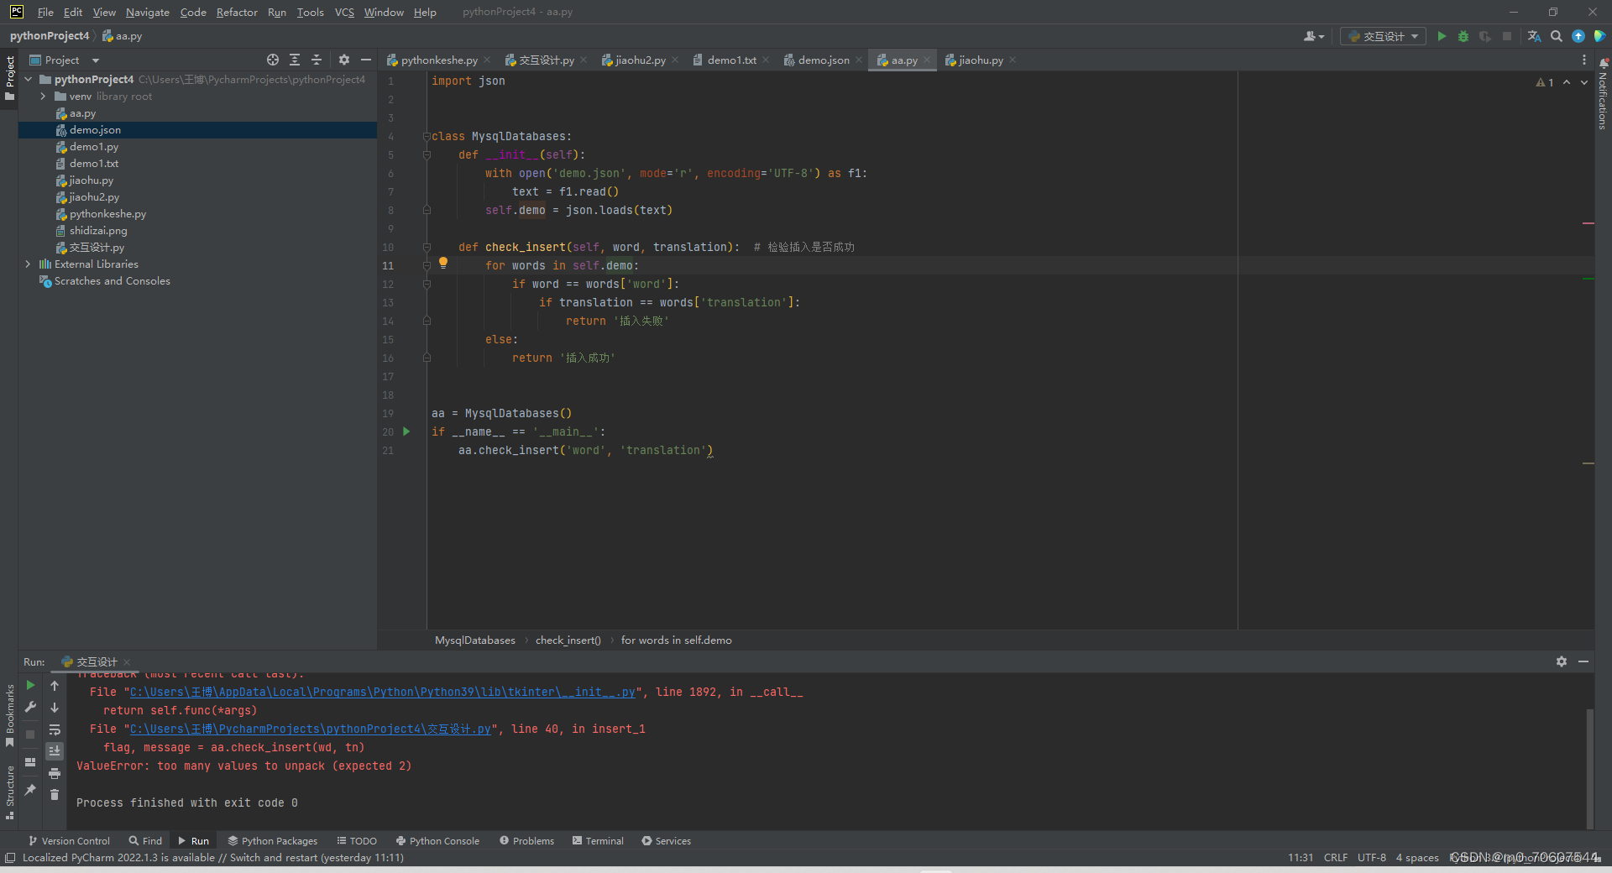
Task: Open the VCS menu
Action: (343, 12)
